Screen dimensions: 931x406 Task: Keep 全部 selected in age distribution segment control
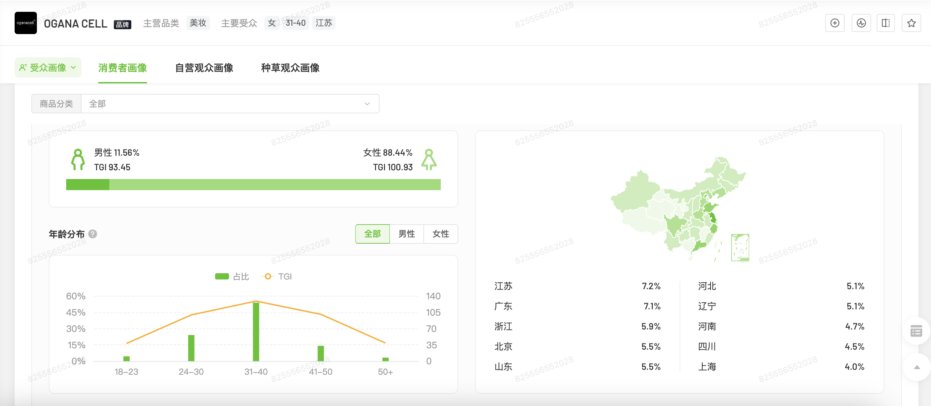(x=372, y=234)
